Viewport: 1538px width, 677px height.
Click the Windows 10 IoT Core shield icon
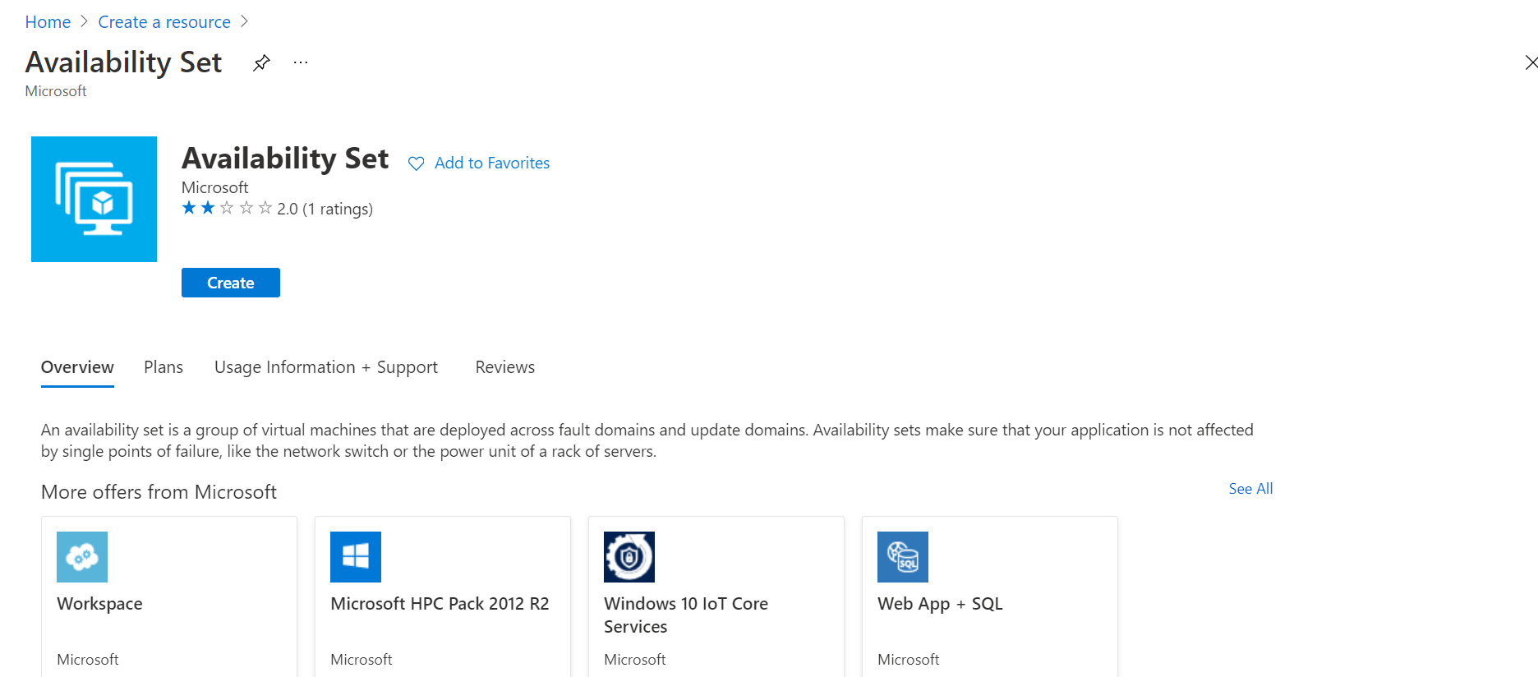pyautogui.click(x=629, y=557)
